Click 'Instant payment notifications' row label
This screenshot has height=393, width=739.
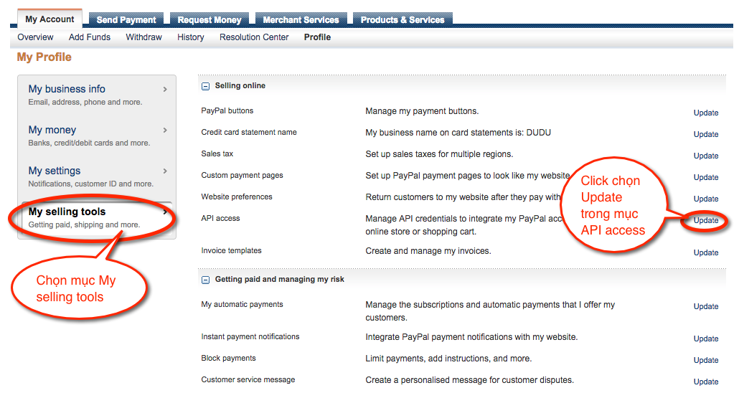250,336
